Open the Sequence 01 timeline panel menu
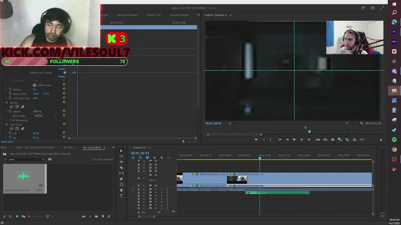The image size is (401, 225). 149,147
